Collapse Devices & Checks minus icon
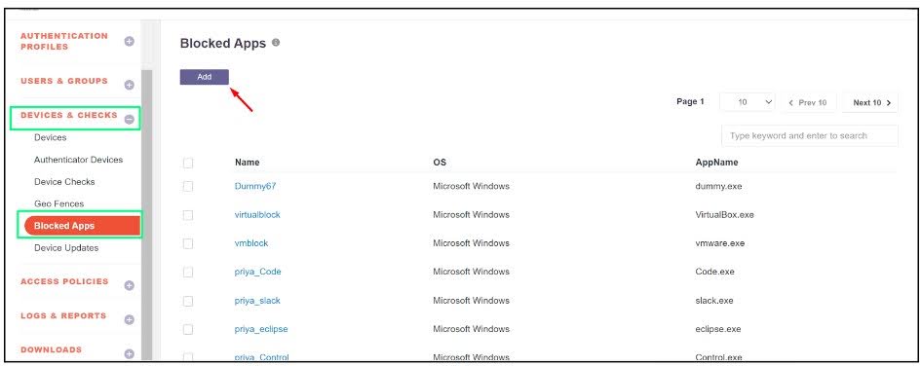This screenshot has width=921, height=366. 130,120
